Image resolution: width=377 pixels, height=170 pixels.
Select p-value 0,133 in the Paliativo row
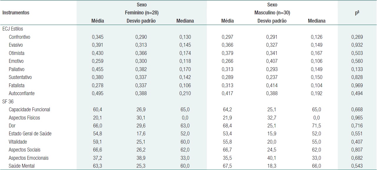coord(357,69)
